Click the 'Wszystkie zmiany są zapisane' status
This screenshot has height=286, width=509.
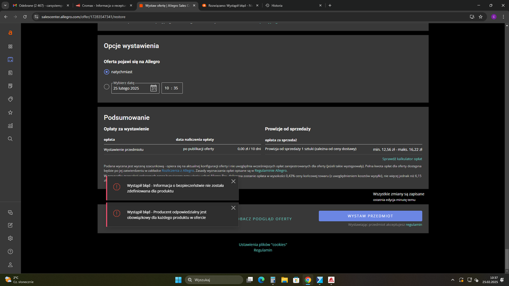(x=398, y=194)
